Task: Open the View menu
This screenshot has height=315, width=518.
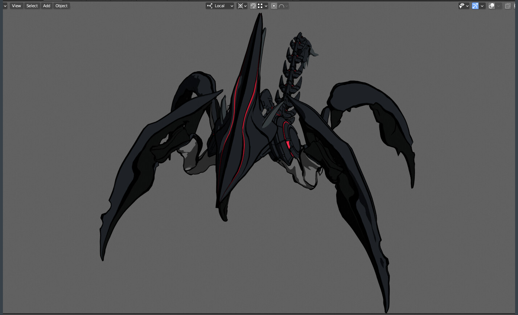Action: [16, 5]
